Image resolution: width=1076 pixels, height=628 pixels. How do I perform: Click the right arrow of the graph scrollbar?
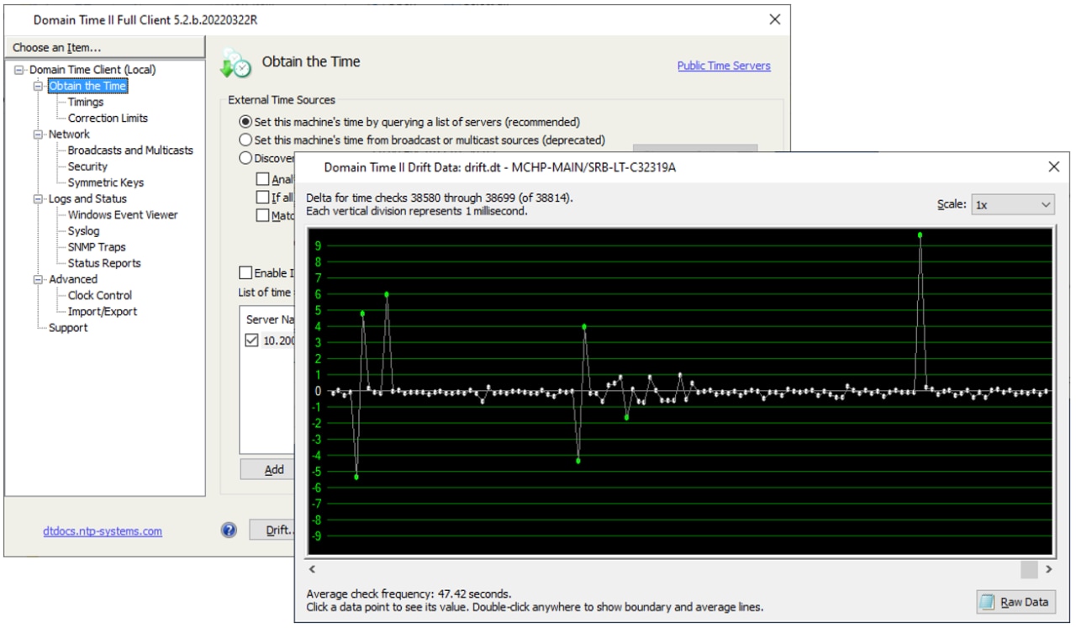pos(1049,569)
